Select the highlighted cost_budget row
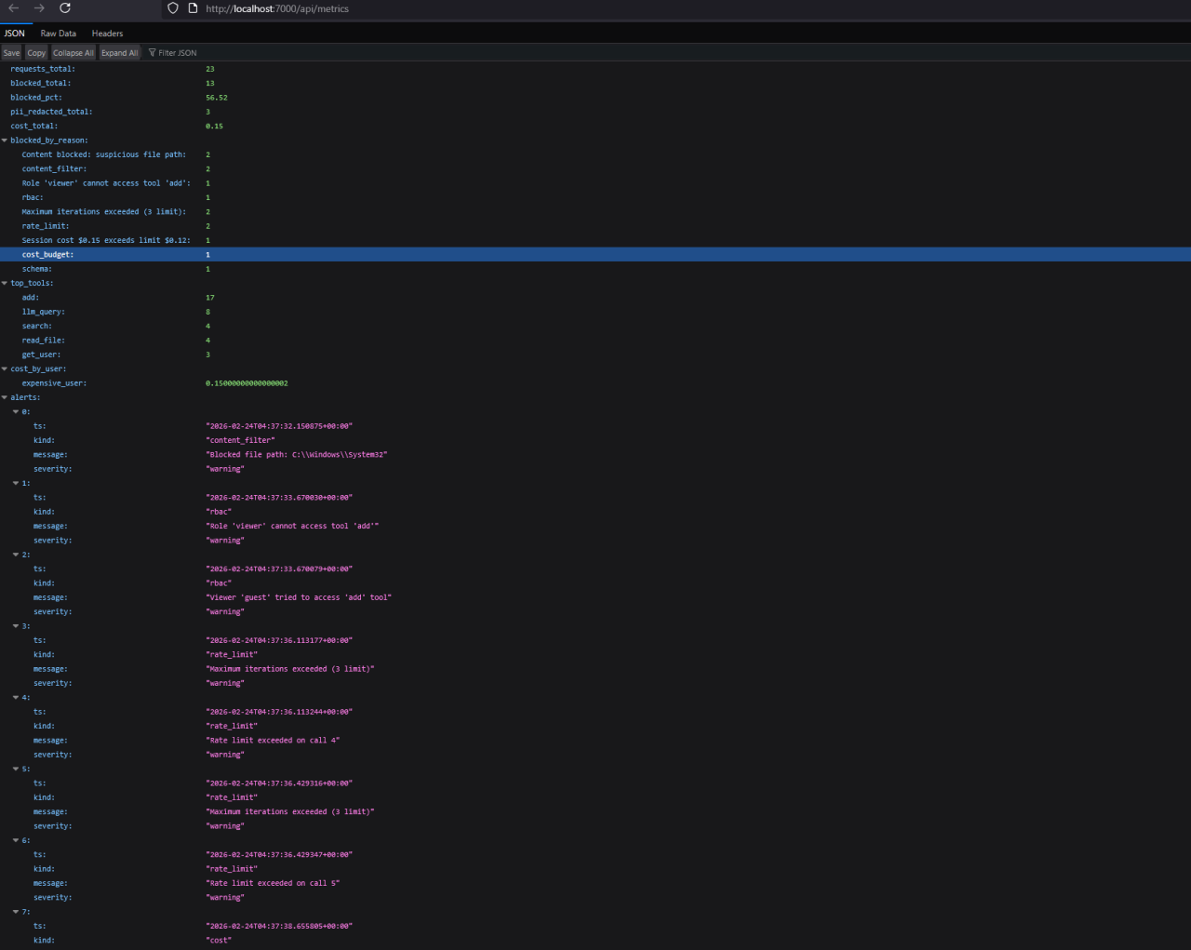Viewport: 1191px width, 950px height. [595, 255]
